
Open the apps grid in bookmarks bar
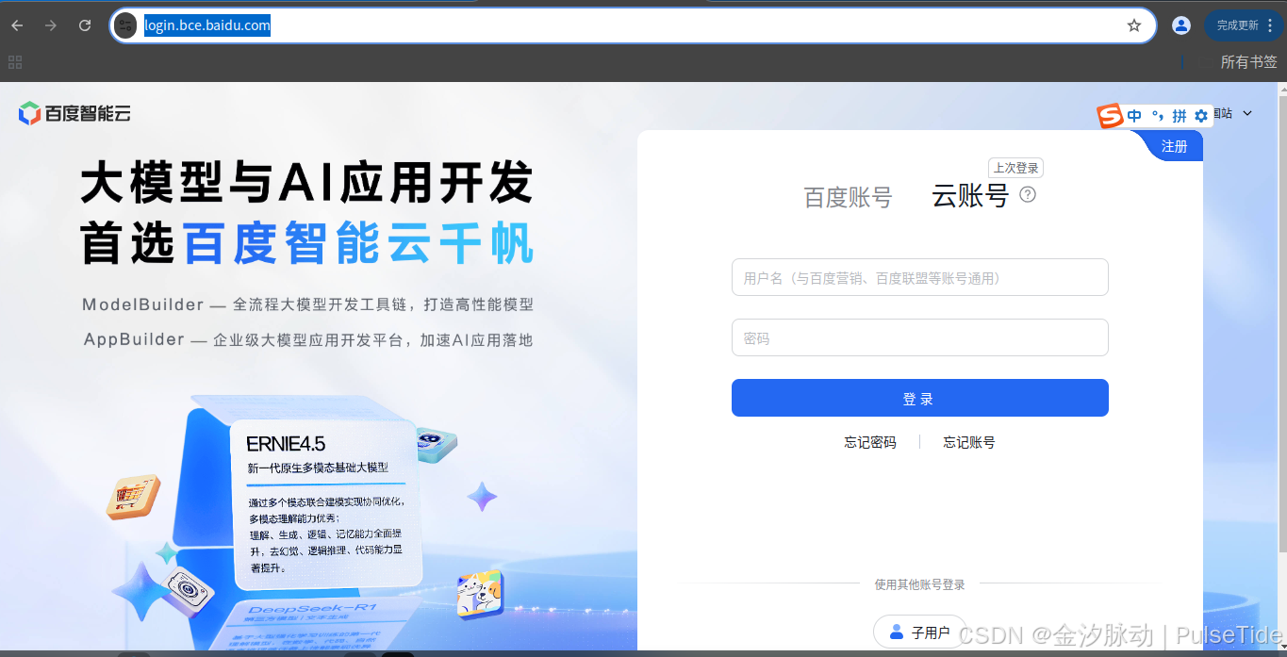[15, 62]
